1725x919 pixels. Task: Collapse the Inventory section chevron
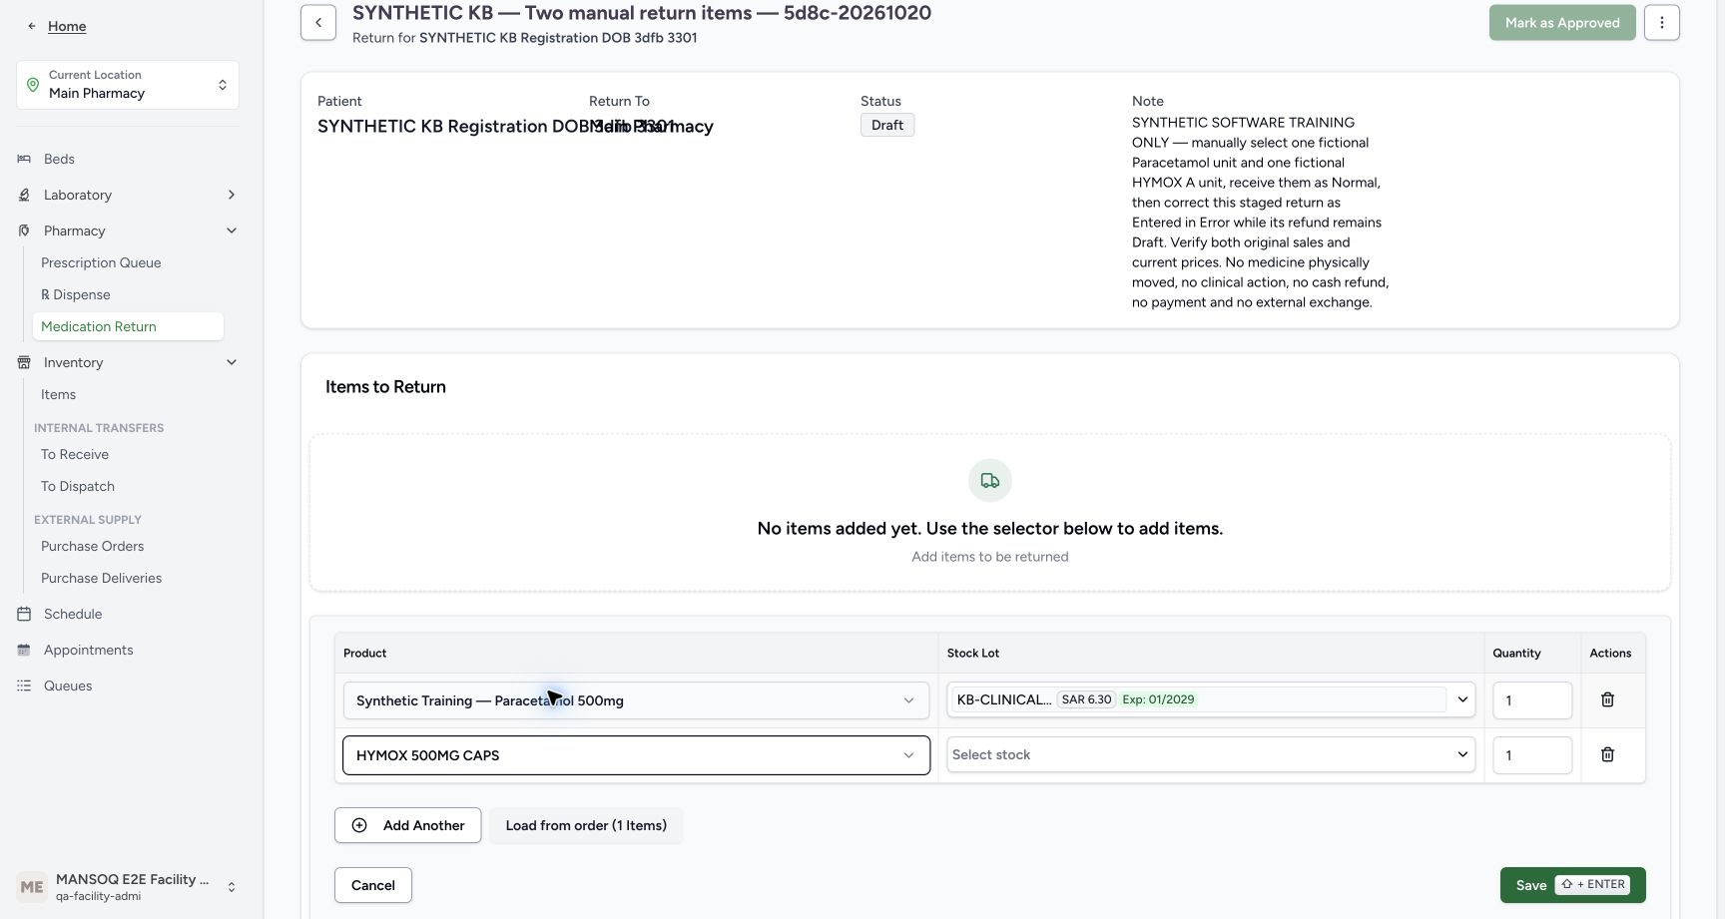click(x=232, y=362)
